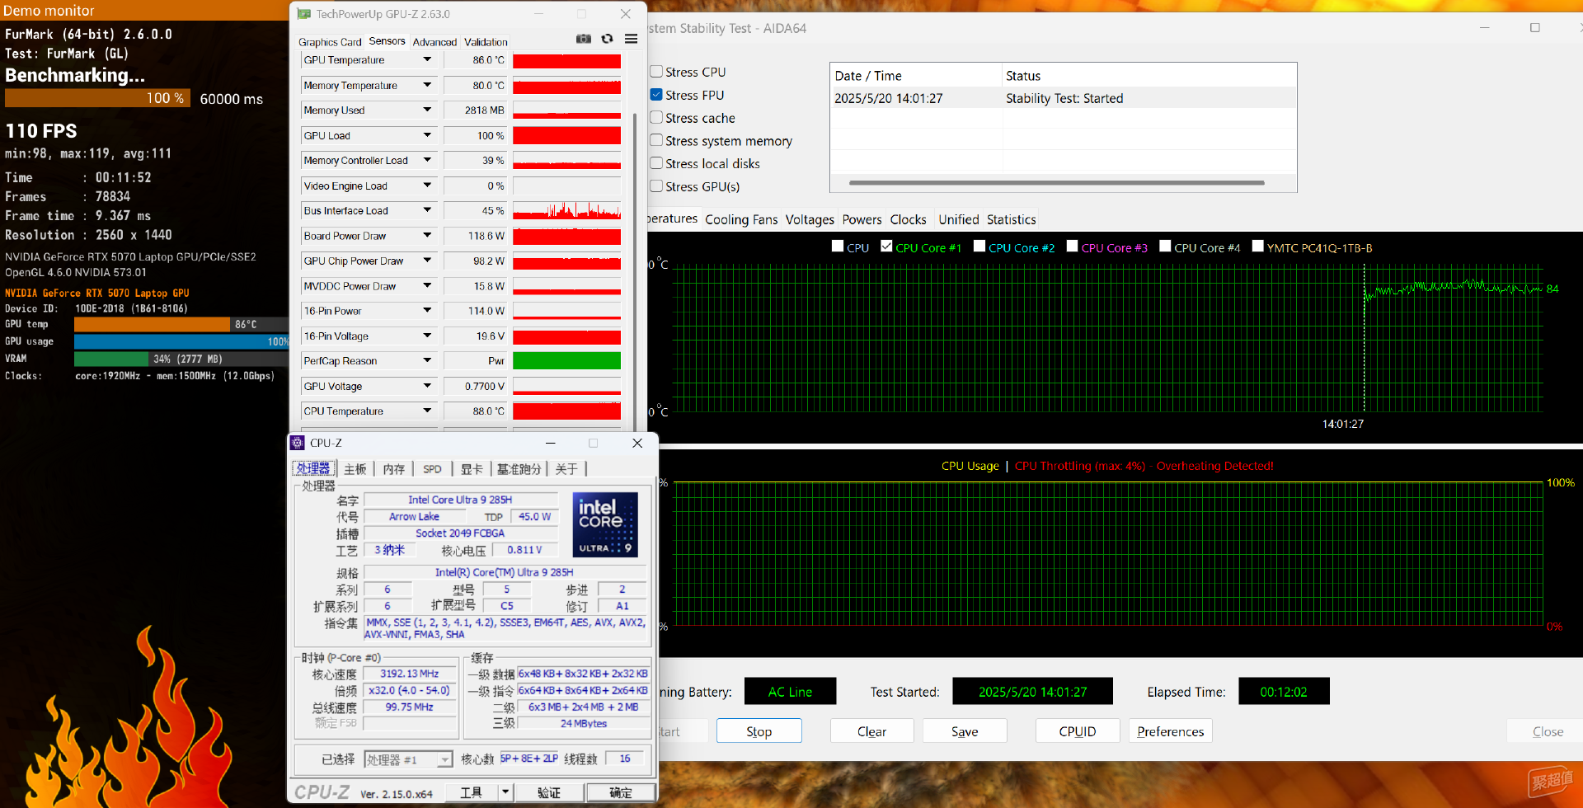Enable the Stress CPU checkbox
This screenshot has height=808, width=1583.
[656, 72]
